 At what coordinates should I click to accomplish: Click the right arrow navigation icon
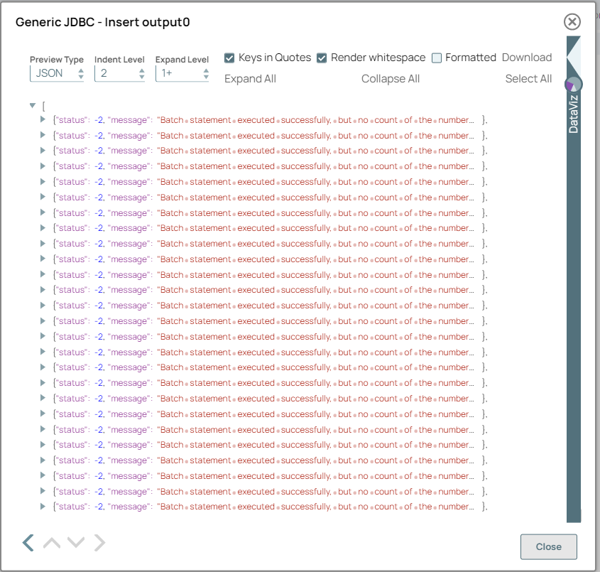[x=99, y=544]
